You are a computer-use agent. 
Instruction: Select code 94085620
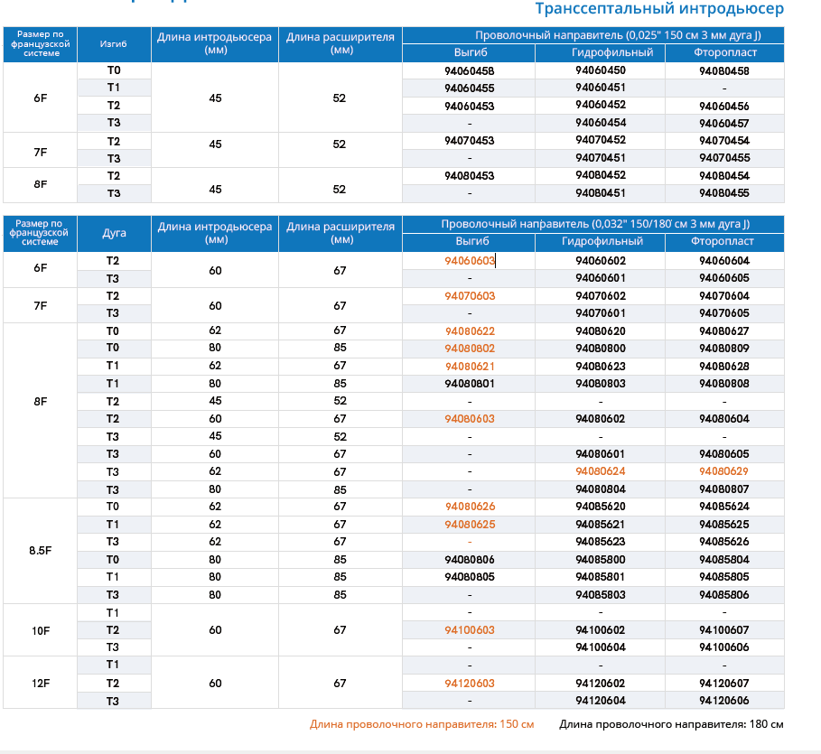coord(600,507)
